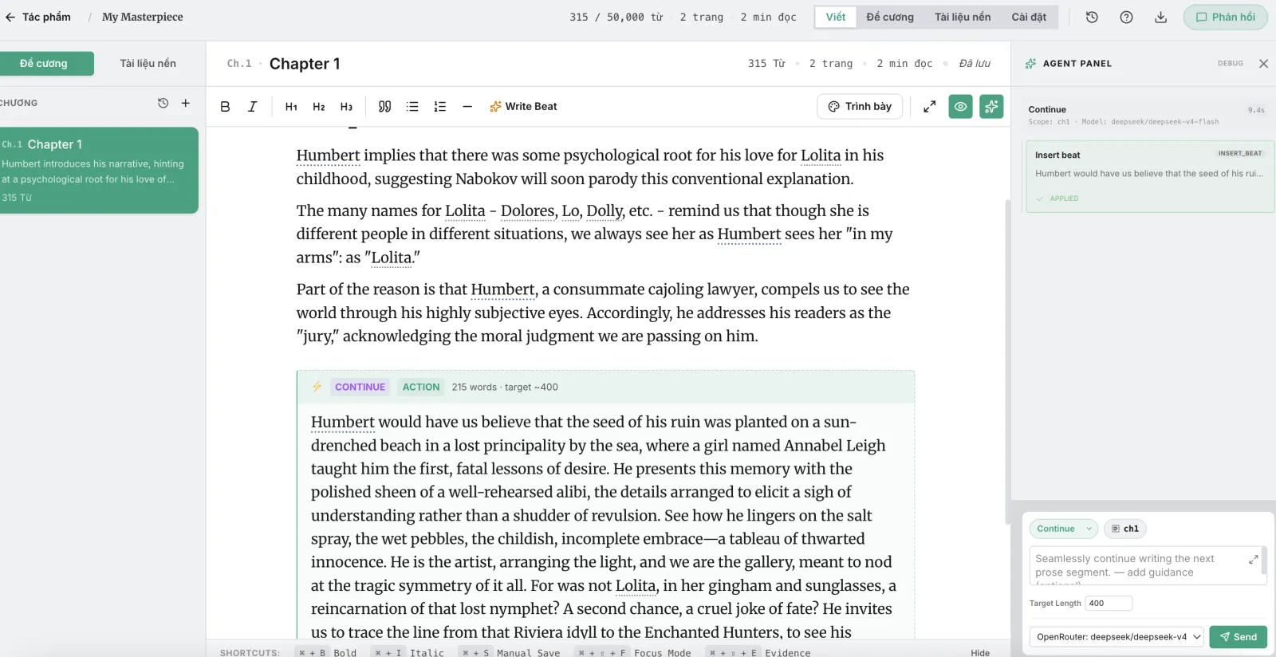Viewport: 1276px width, 657px height.
Task: Open Tài liệu nền top tab
Action: [963, 17]
